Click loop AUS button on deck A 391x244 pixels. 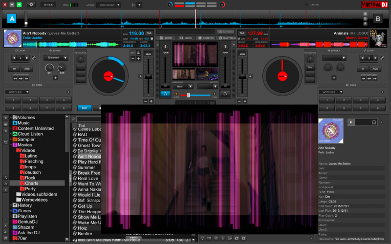click(x=27, y=69)
